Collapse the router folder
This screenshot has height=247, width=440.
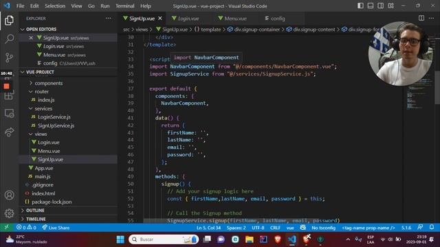[x=41, y=91]
